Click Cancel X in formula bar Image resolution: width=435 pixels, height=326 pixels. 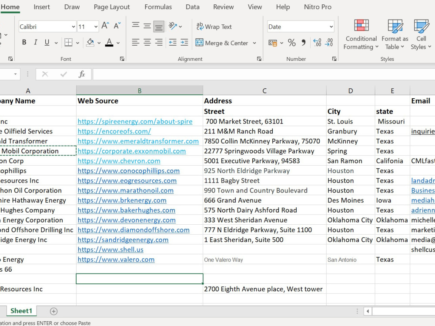pos(45,74)
